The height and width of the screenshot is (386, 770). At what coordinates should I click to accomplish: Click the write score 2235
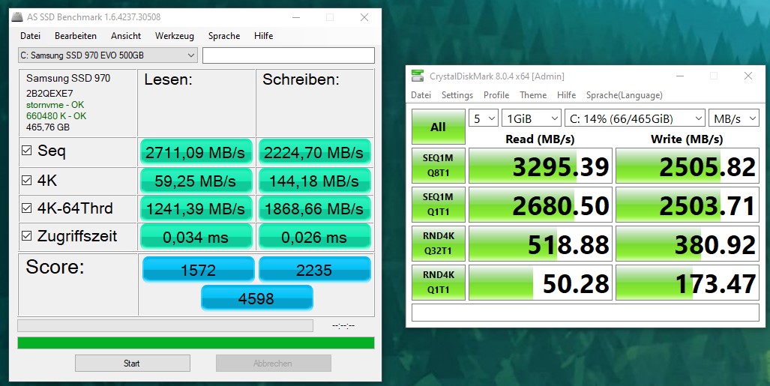pos(314,270)
